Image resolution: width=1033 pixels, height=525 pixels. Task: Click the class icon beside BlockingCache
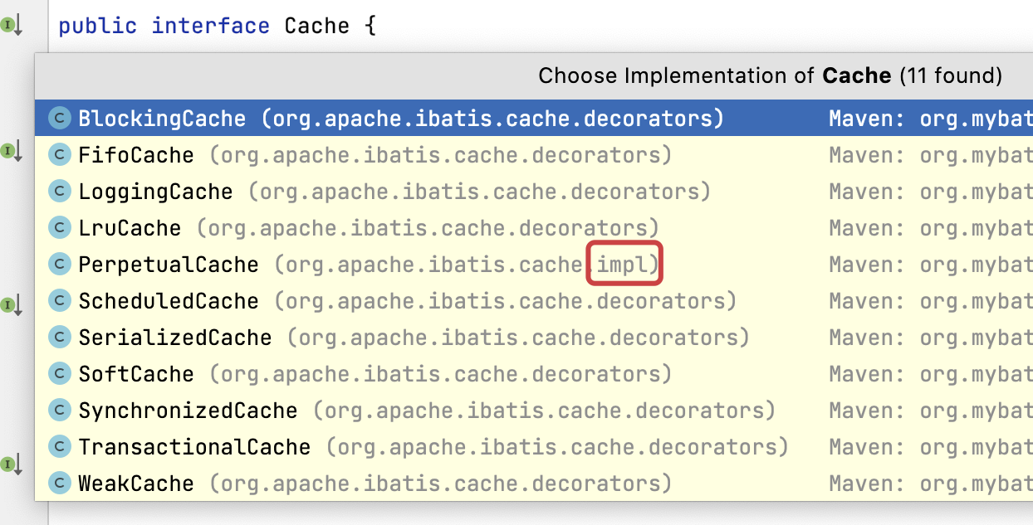click(x=59, y=119)
